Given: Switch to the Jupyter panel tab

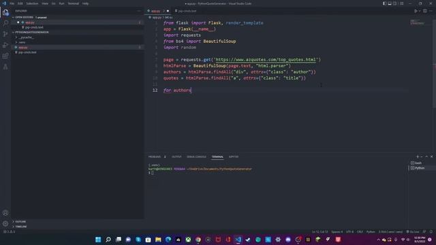Looking at the screenshot, I should click(x=233, y=157).
